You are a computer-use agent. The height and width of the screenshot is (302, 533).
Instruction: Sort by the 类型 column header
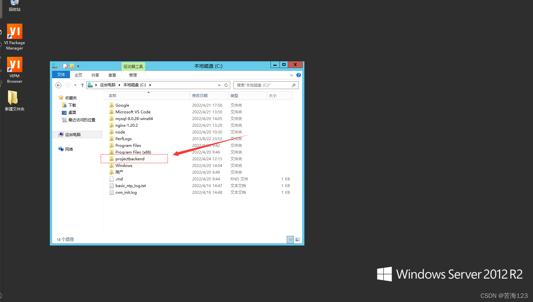point(247,95)
